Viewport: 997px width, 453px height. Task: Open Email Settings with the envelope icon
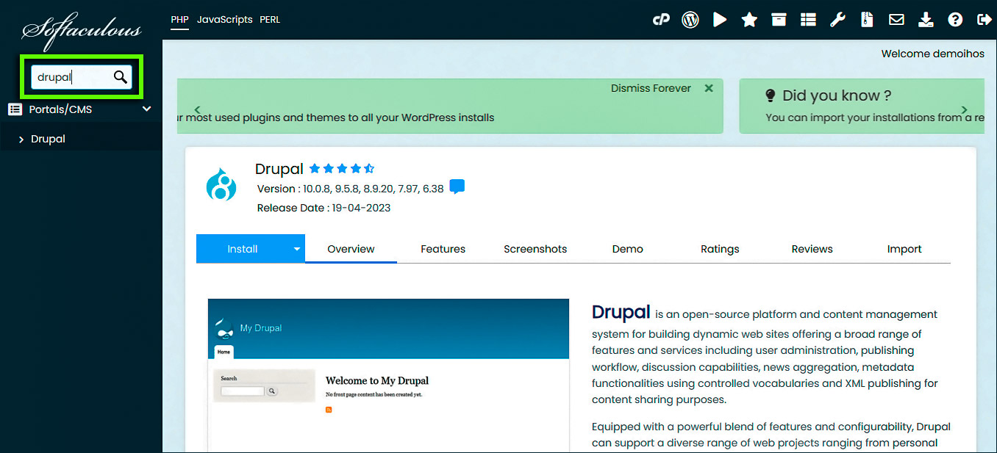[896, 19]
